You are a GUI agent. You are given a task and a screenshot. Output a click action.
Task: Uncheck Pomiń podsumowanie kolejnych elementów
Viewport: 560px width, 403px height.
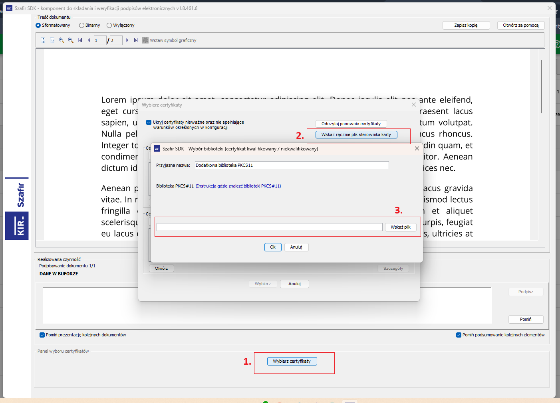click(x=459, y=335)
